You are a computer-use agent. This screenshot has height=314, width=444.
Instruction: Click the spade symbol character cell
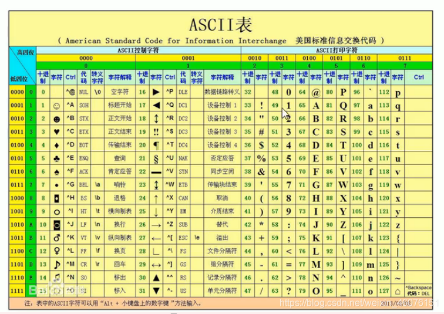56,172
